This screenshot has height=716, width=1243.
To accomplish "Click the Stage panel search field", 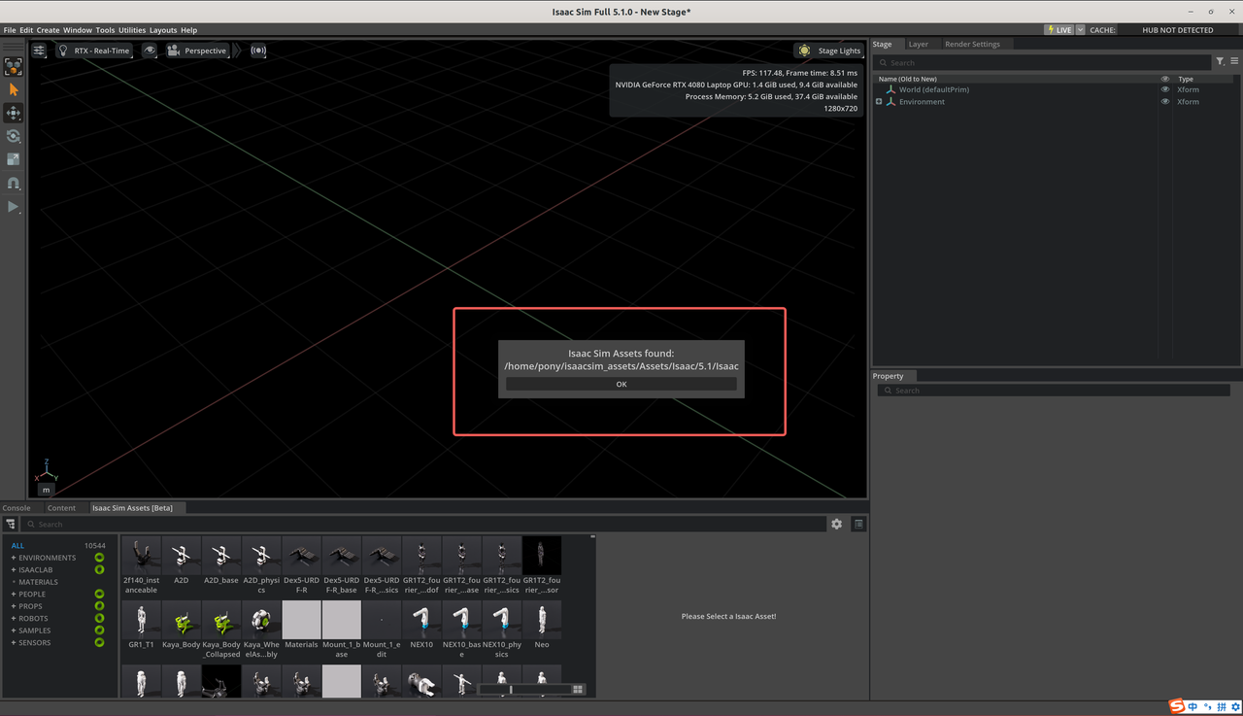I will click(1043, 62).
